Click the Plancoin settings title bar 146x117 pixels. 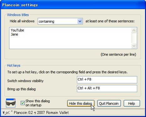pyautogui.click(x=73, y=5)
